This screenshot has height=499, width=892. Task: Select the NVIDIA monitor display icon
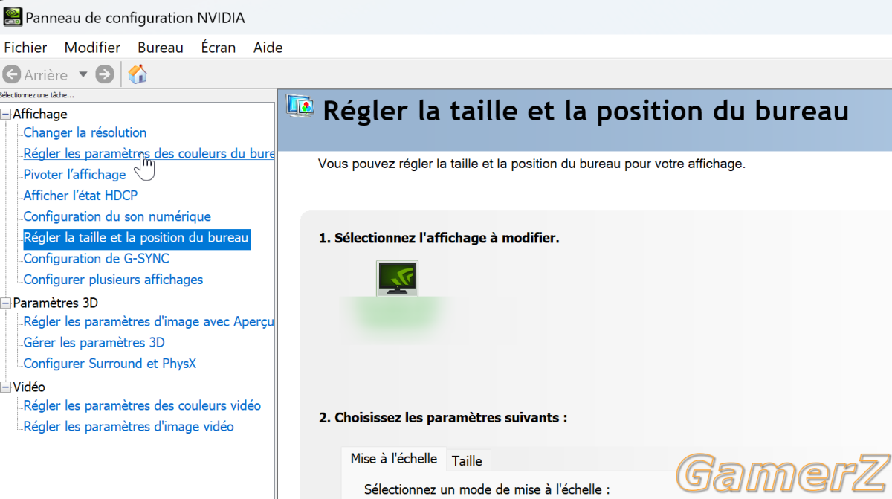(397, 278)
